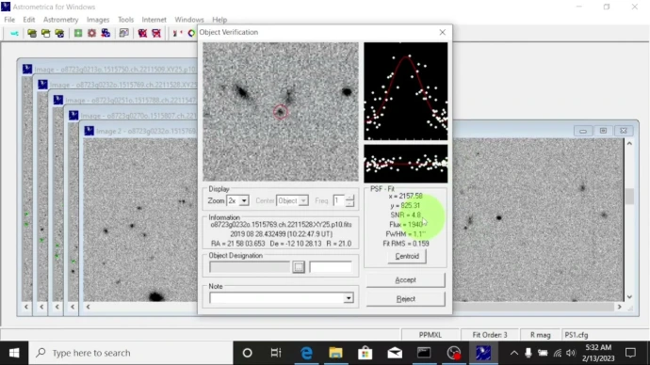Expand the Note combo box
This screenshot has height=365, width=650.
click(349, 298)
